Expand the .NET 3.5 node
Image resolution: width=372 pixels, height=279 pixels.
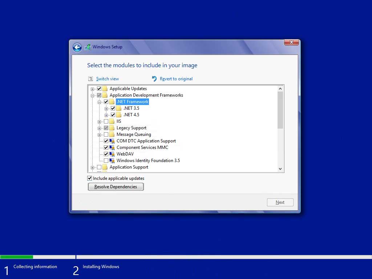pyautogui.click(x=106, y=109)
